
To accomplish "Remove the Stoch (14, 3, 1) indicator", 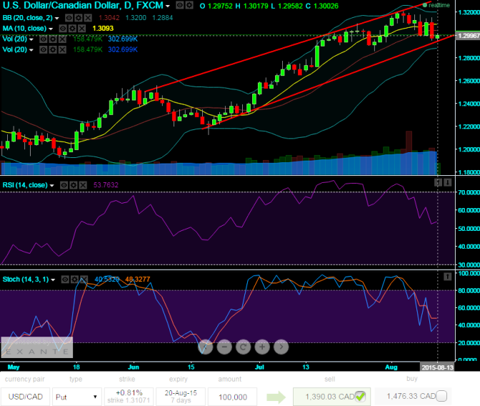I will (84, 279).
